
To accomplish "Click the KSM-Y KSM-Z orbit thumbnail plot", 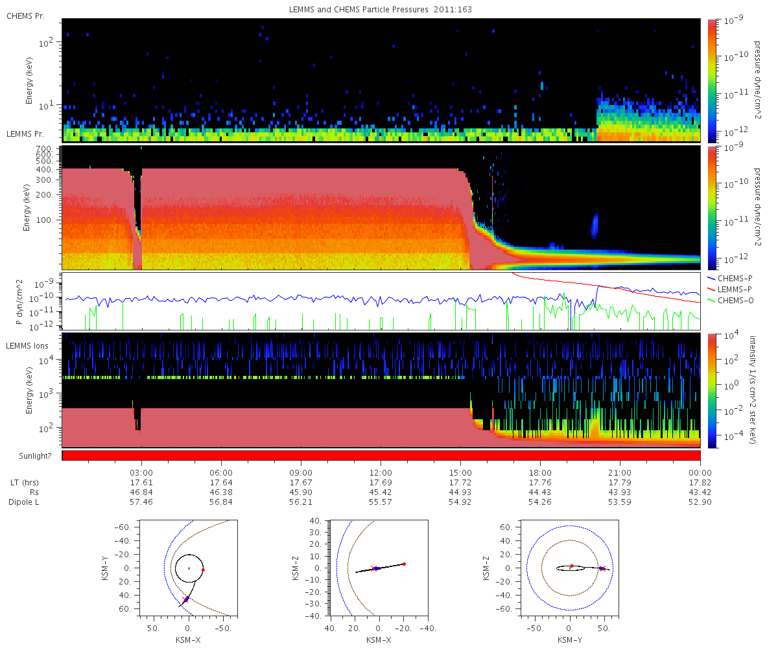I will pyautogui.click(x=569, y=568).
